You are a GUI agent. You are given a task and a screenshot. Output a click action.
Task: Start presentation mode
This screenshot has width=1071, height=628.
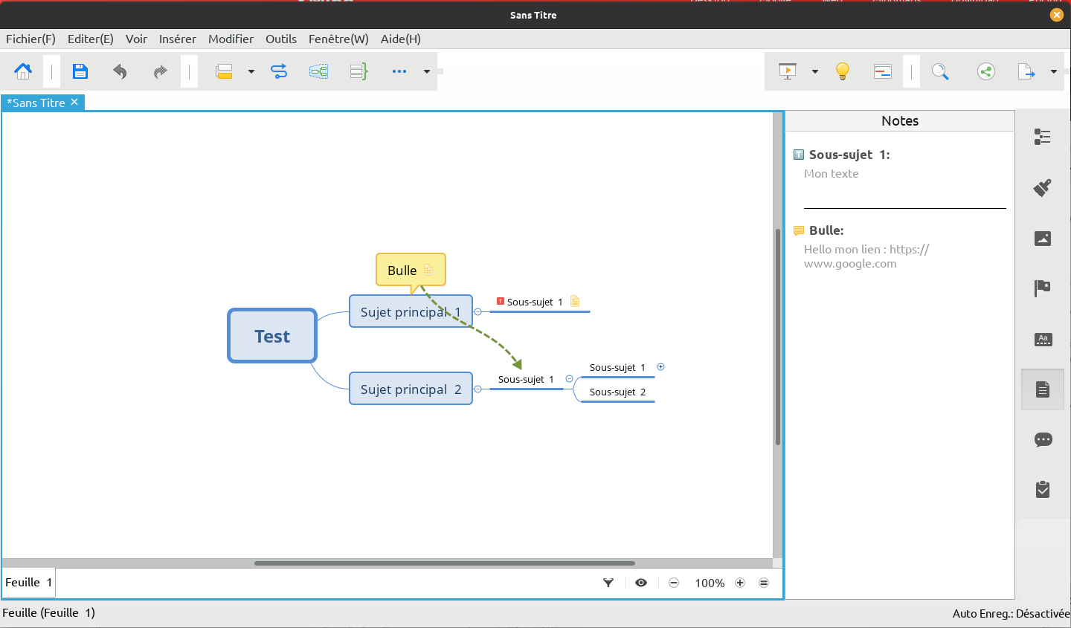tap(788, 71)
